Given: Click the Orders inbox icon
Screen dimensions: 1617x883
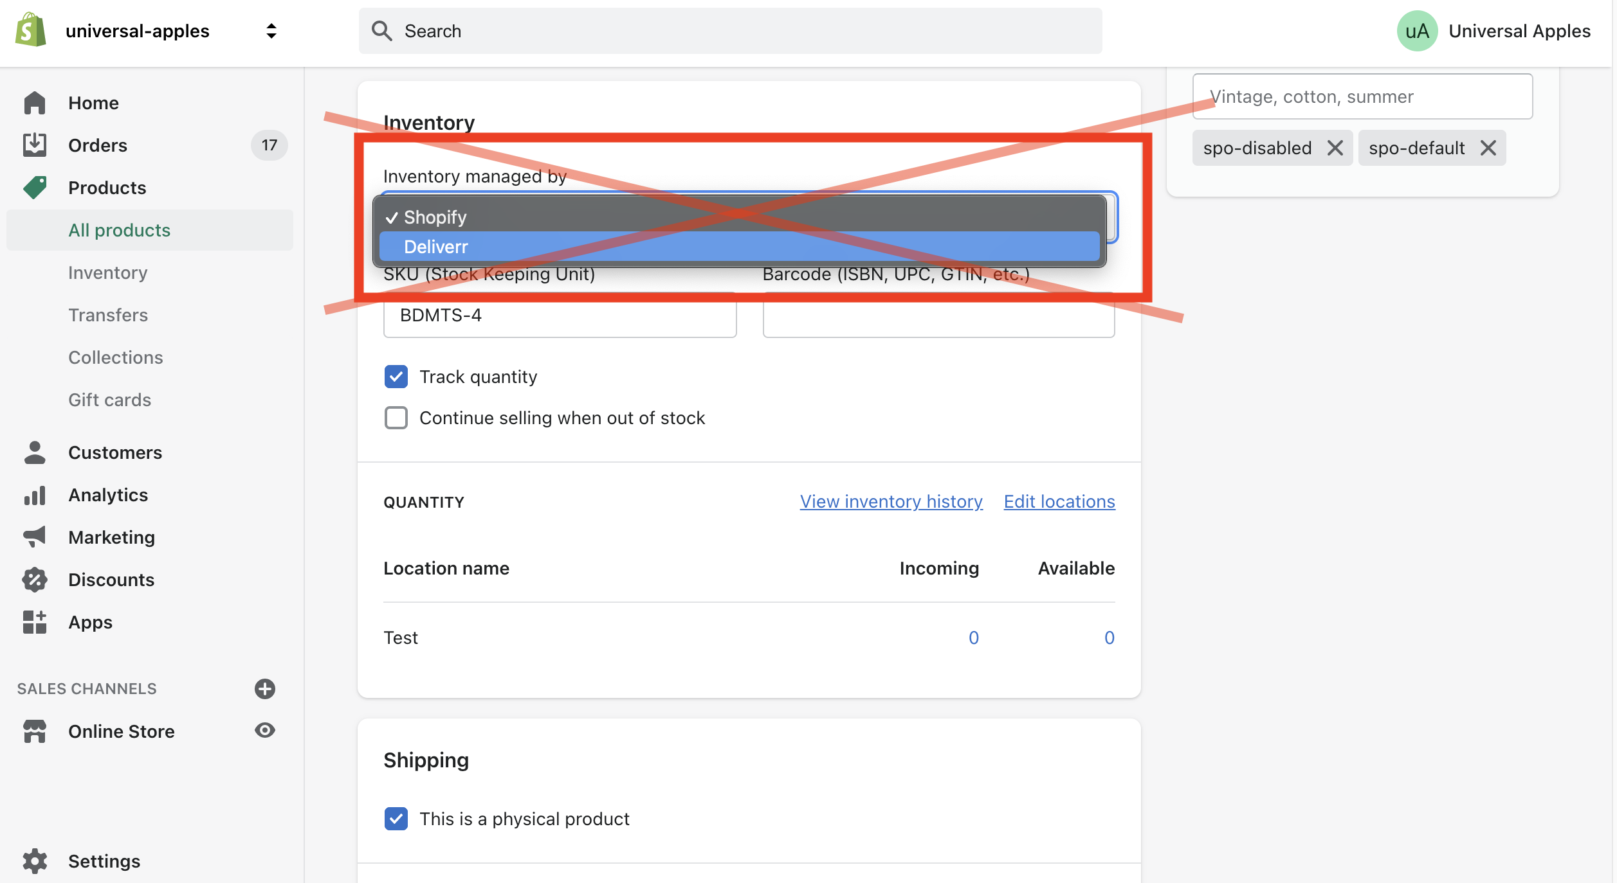Looking at the screenshot, I should point(35,145).
